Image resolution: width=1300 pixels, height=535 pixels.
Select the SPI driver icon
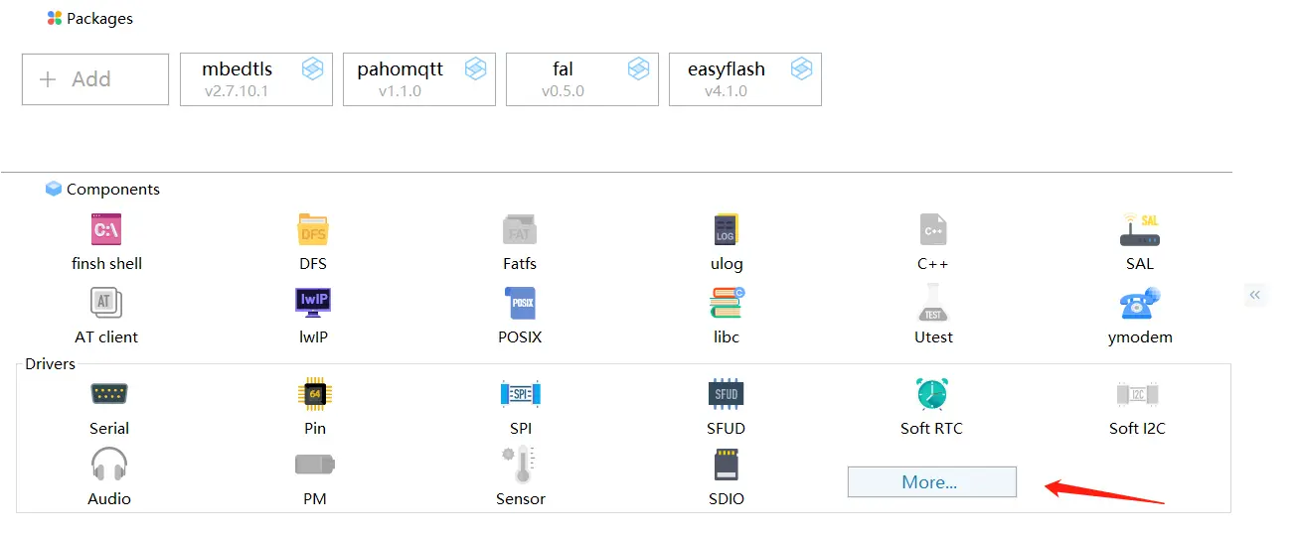click(x=520, y=394)
